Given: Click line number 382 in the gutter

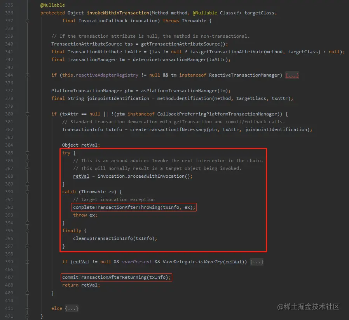Looking at the screenshot, I should [x=9, y=129].
